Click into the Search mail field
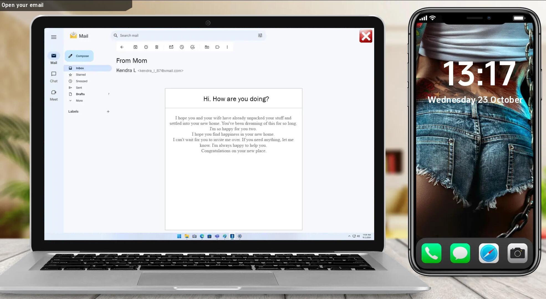 pos(183,35)
